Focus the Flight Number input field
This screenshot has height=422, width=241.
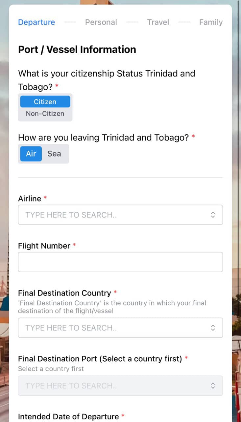click(120, 262)
